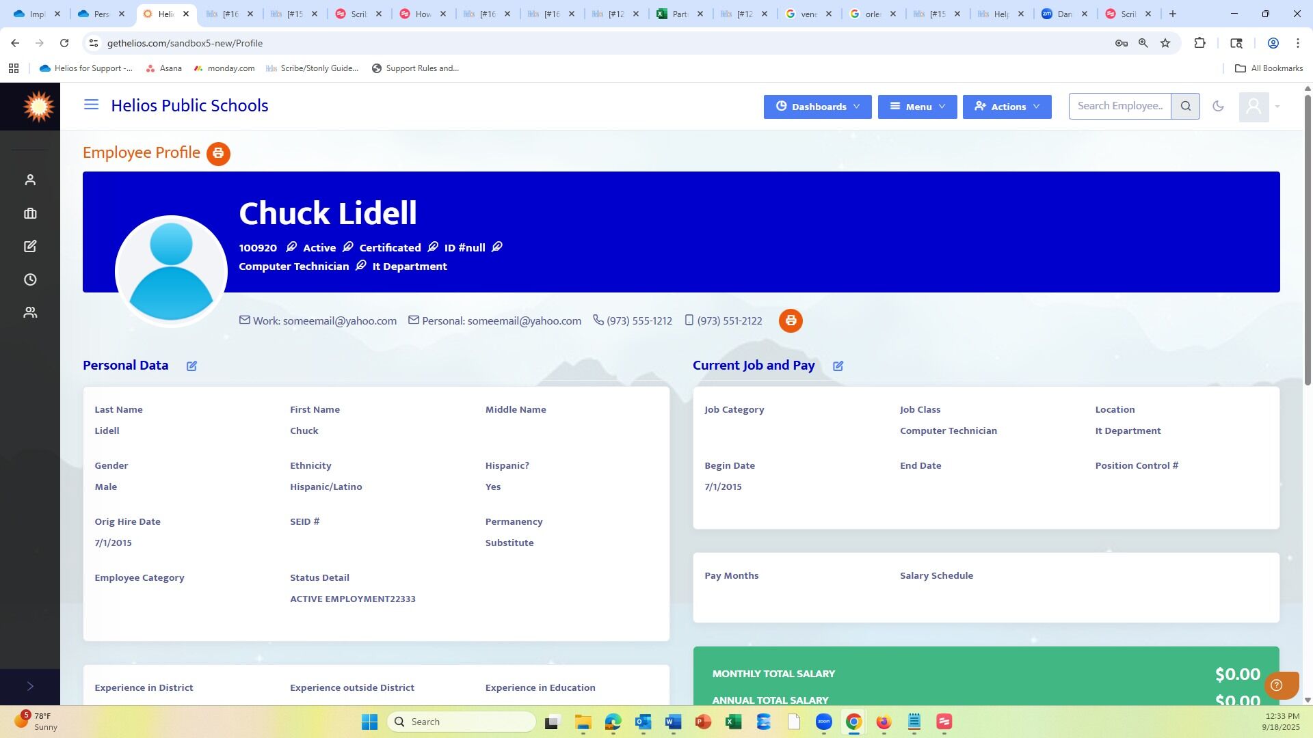Click the edit feather icon next to 100920
This screenshot has height=738, width=1313.
291,247
